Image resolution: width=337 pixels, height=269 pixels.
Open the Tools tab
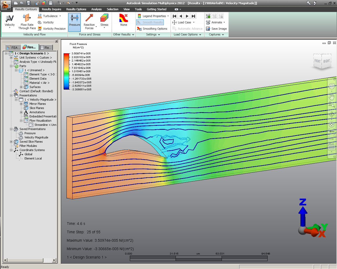click(x=138, y=9)
